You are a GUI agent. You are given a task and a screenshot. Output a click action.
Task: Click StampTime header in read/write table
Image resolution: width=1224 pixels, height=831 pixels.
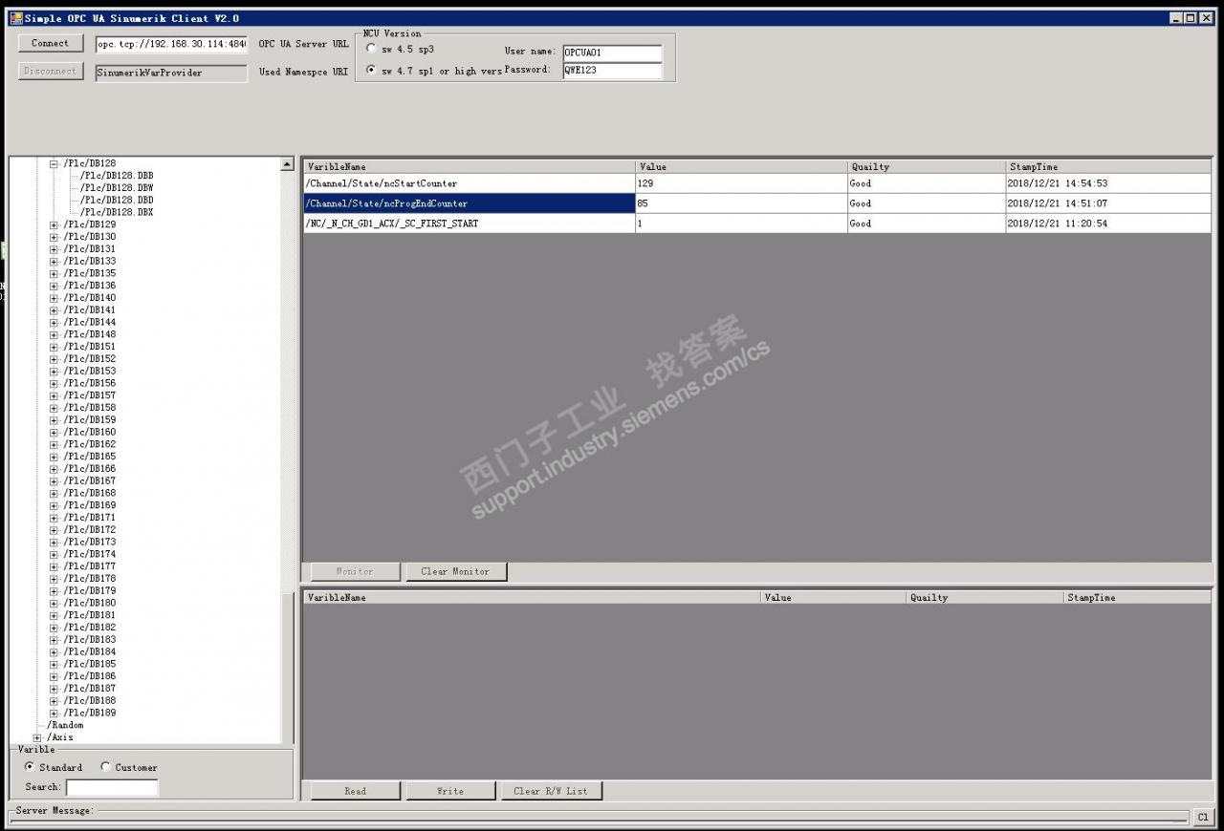pyautogui.click(x=1138, y=597)
